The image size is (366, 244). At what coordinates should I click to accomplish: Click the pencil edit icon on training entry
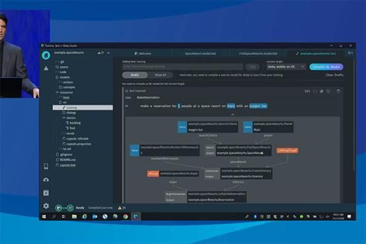(322, 91)
